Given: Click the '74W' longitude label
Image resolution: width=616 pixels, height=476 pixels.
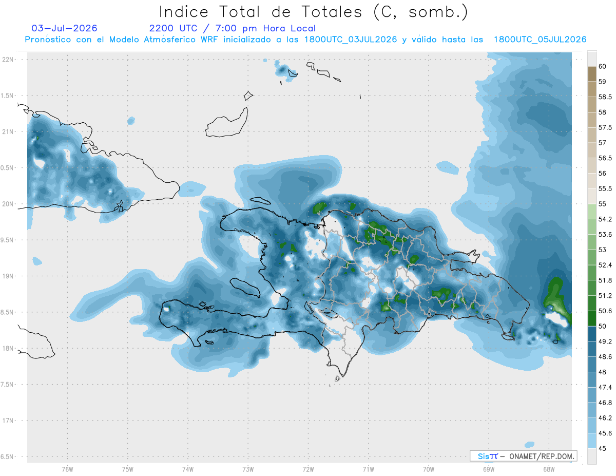Looking at the screenshot, I should [x=187, y=469].
